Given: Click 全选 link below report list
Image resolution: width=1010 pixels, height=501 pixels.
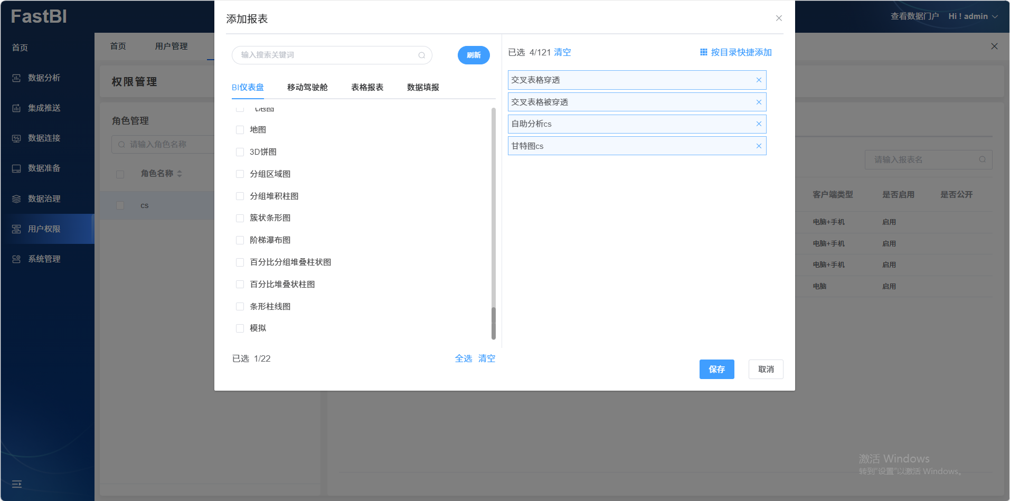Looking at the screenshot, I should [463, 358].
